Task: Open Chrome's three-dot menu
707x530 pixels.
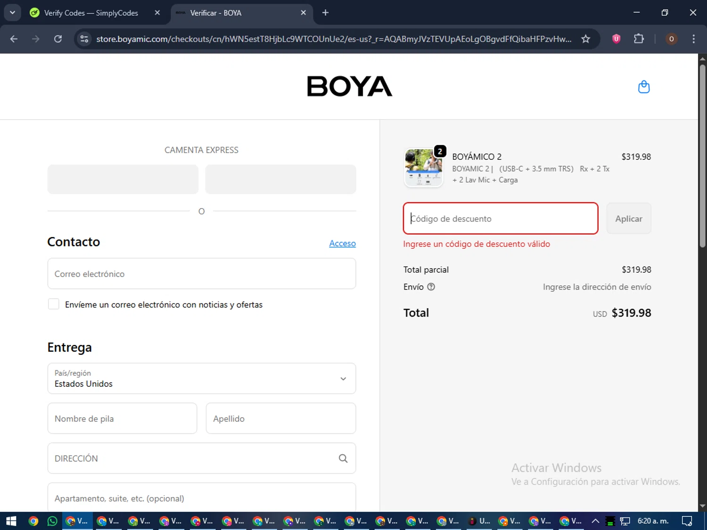Action: 693,39
